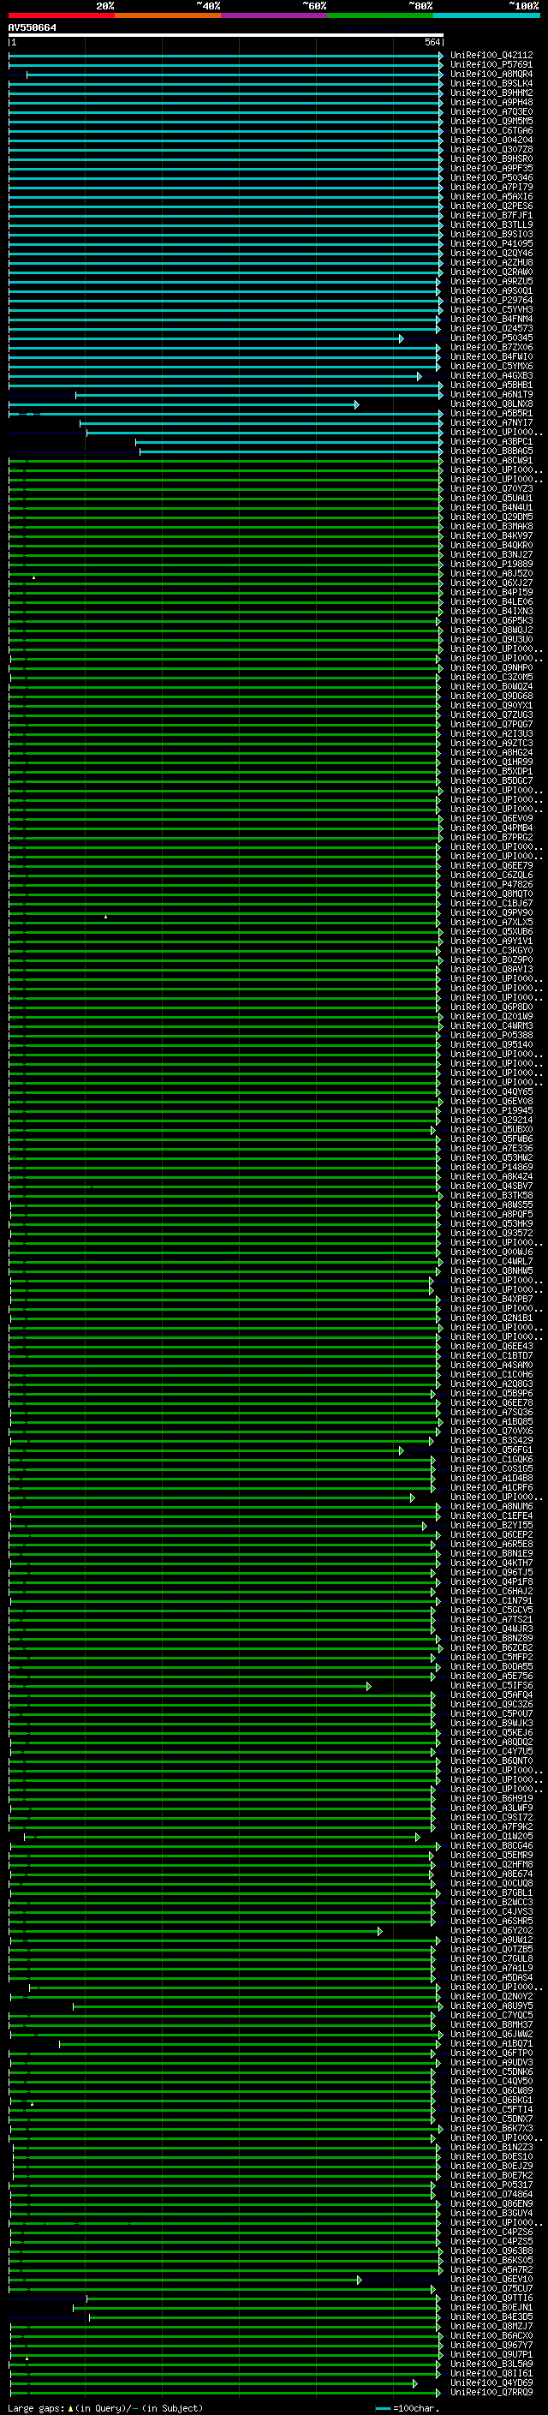Select the UniRef100_Q4YD69 entry

click(491, 2383)
